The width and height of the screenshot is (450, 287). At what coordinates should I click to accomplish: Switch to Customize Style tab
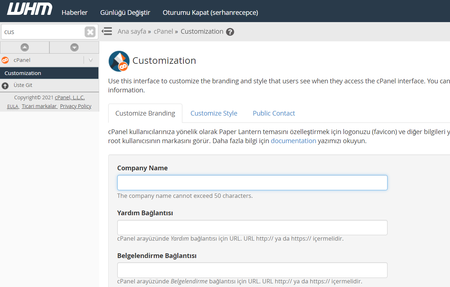214,113
